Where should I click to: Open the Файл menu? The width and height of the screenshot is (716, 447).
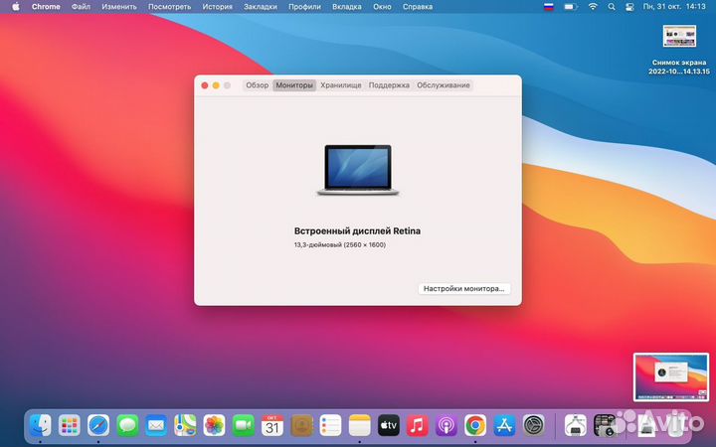click(81, 7)
